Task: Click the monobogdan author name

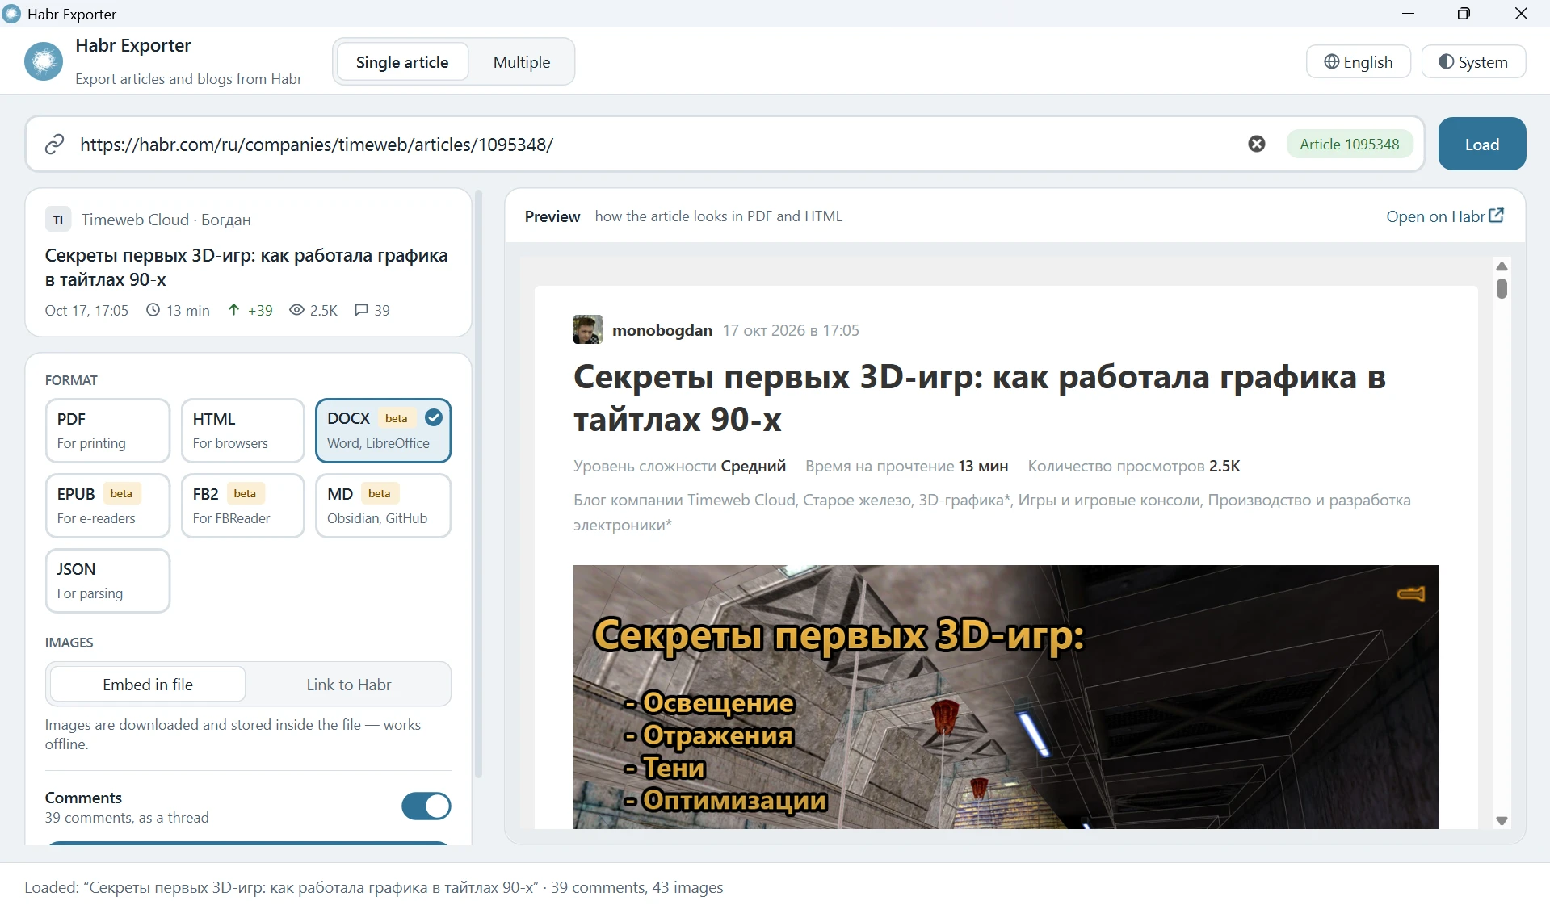Action: pos(662,330)
